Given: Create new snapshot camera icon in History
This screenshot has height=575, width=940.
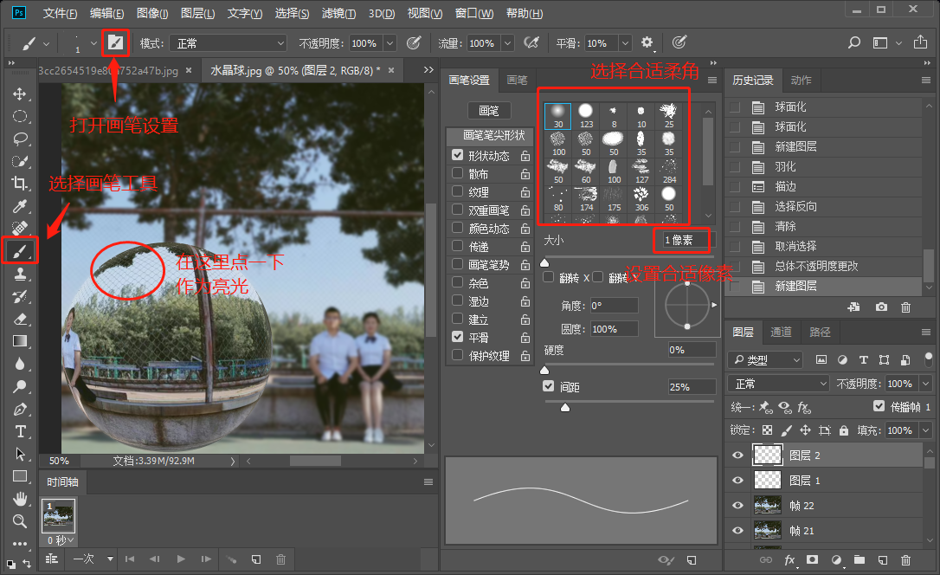Looking at the screenshot, I should [880, 307].
